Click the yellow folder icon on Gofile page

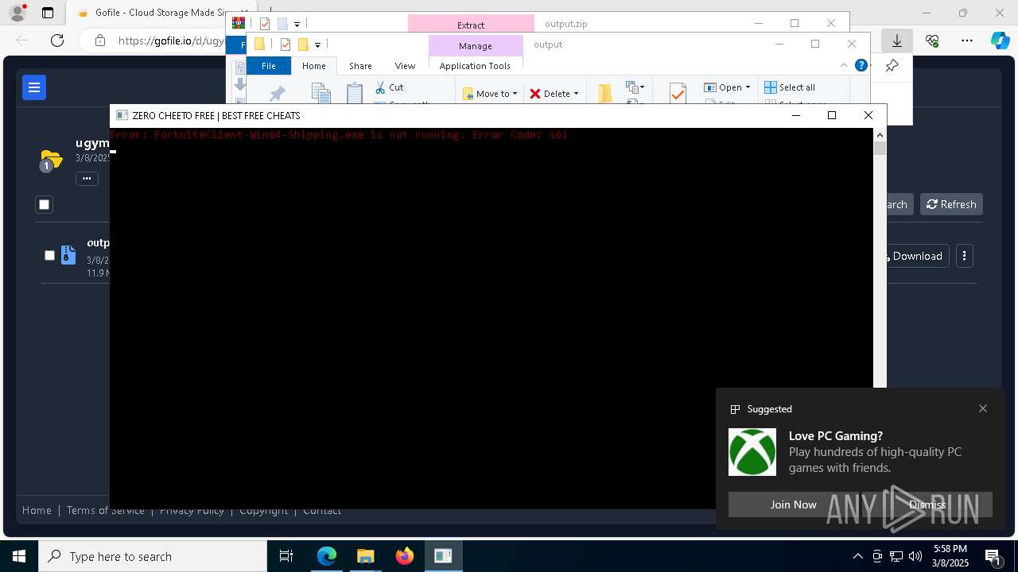coord(51,159)
